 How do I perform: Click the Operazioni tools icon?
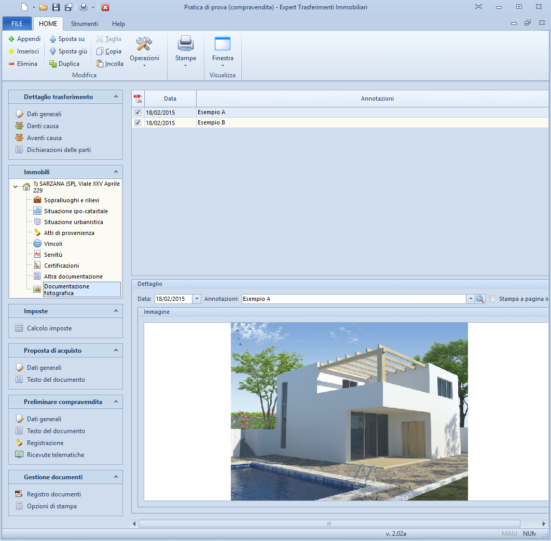(144, 44)
